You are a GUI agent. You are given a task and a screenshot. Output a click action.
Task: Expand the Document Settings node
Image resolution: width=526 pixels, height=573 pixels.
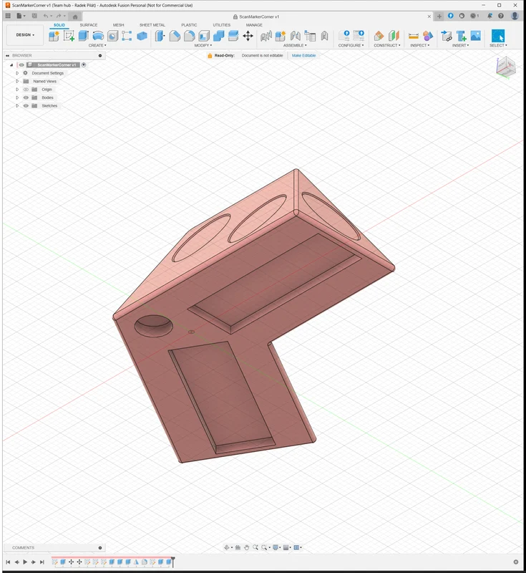coord(17,73)
